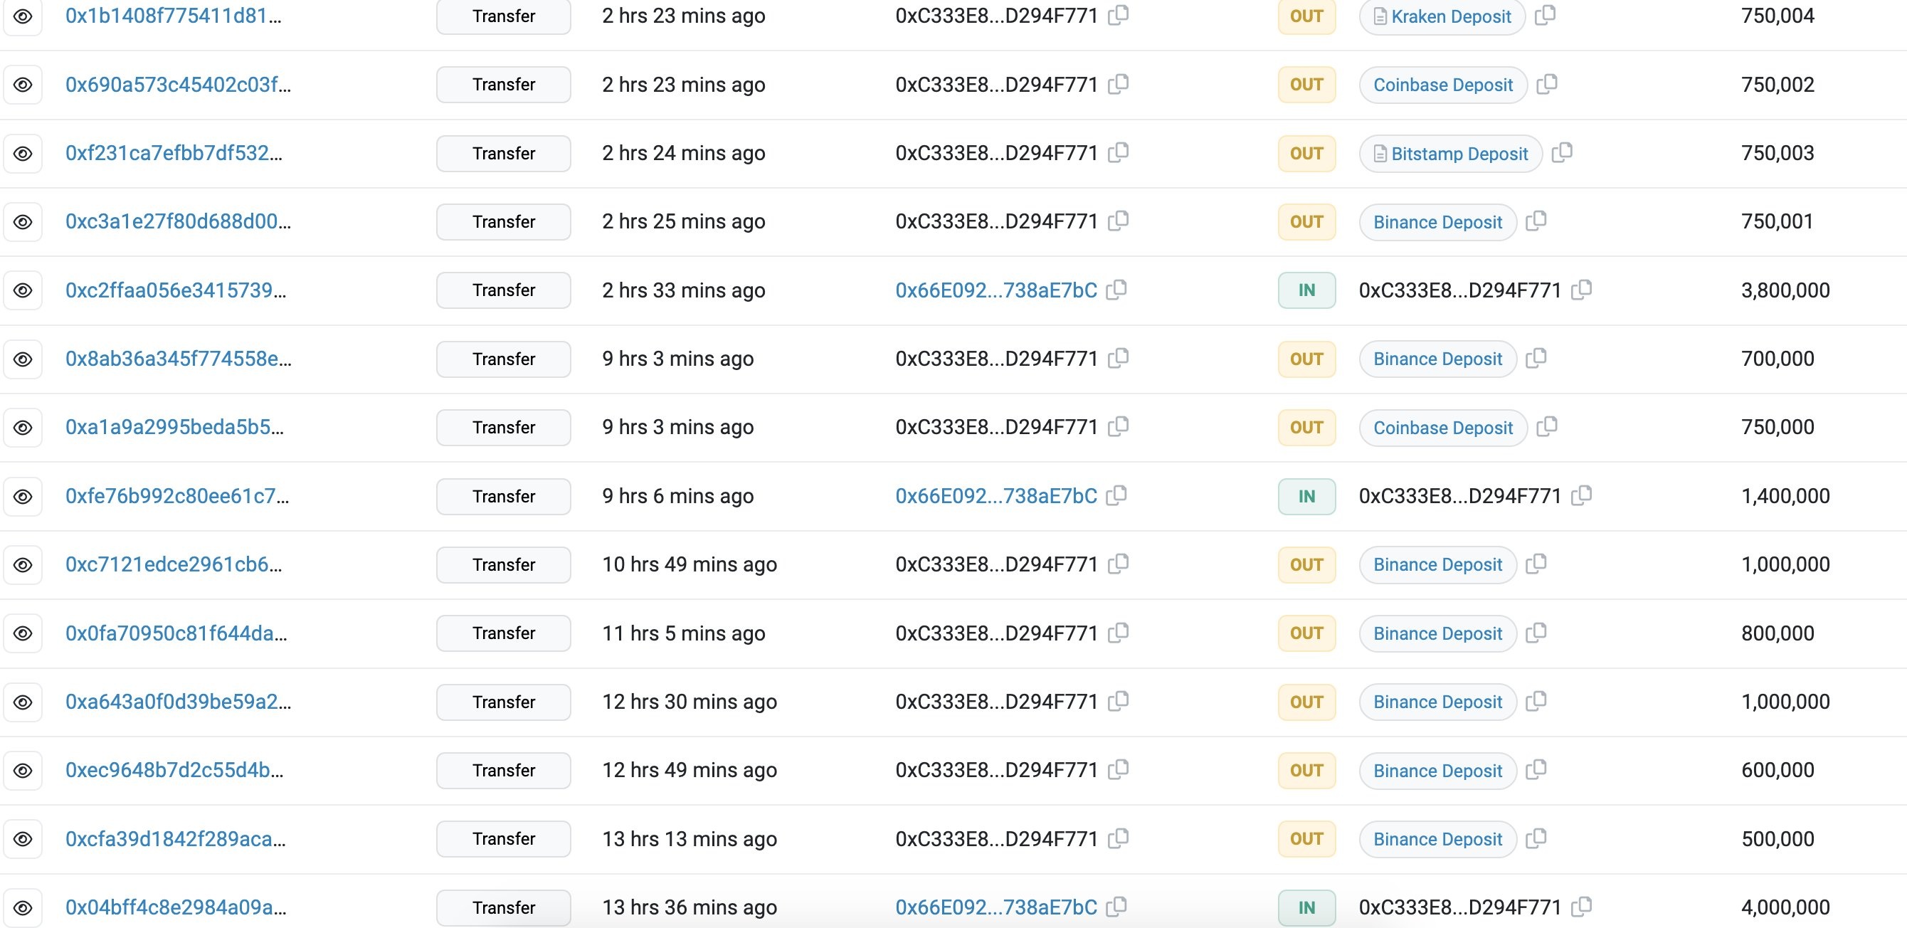Screen dimensions: 1907x928
Task: Copy Binance Deposit address in 800,000 row
Action: (1536, 633)
